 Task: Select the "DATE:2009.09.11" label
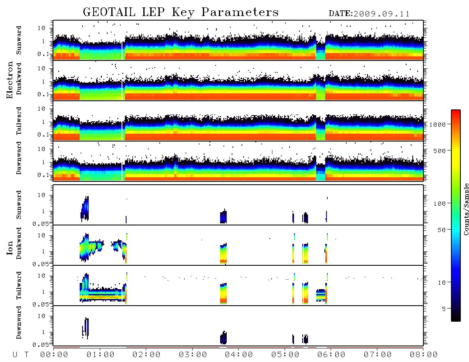tap(369, 14)
